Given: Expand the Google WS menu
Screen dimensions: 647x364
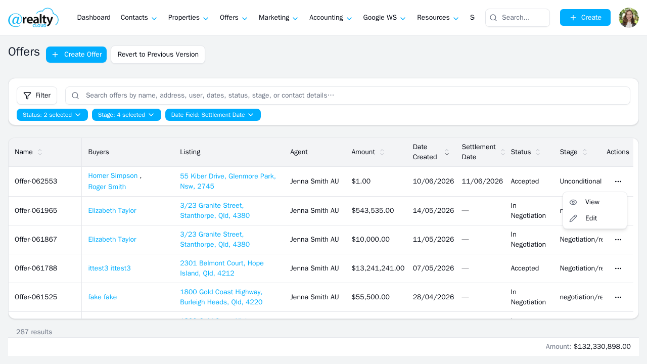Looking at the screenshot, I should 385,18.
